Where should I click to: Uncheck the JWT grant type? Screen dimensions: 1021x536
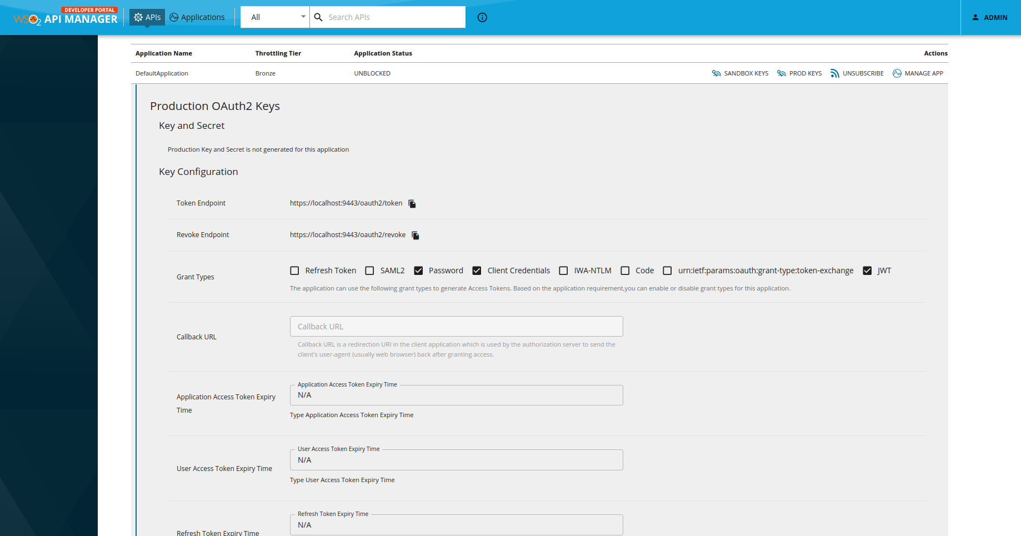(867, 270)
